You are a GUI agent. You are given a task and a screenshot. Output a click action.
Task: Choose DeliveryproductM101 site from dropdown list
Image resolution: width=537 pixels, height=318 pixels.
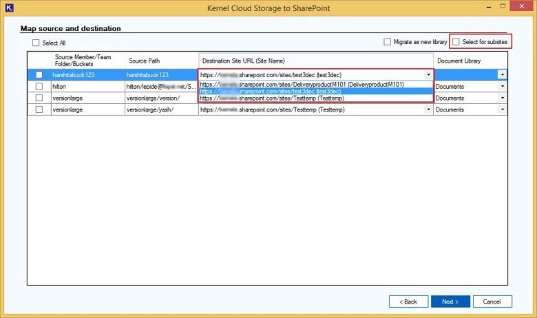click(x=316, y=85)
